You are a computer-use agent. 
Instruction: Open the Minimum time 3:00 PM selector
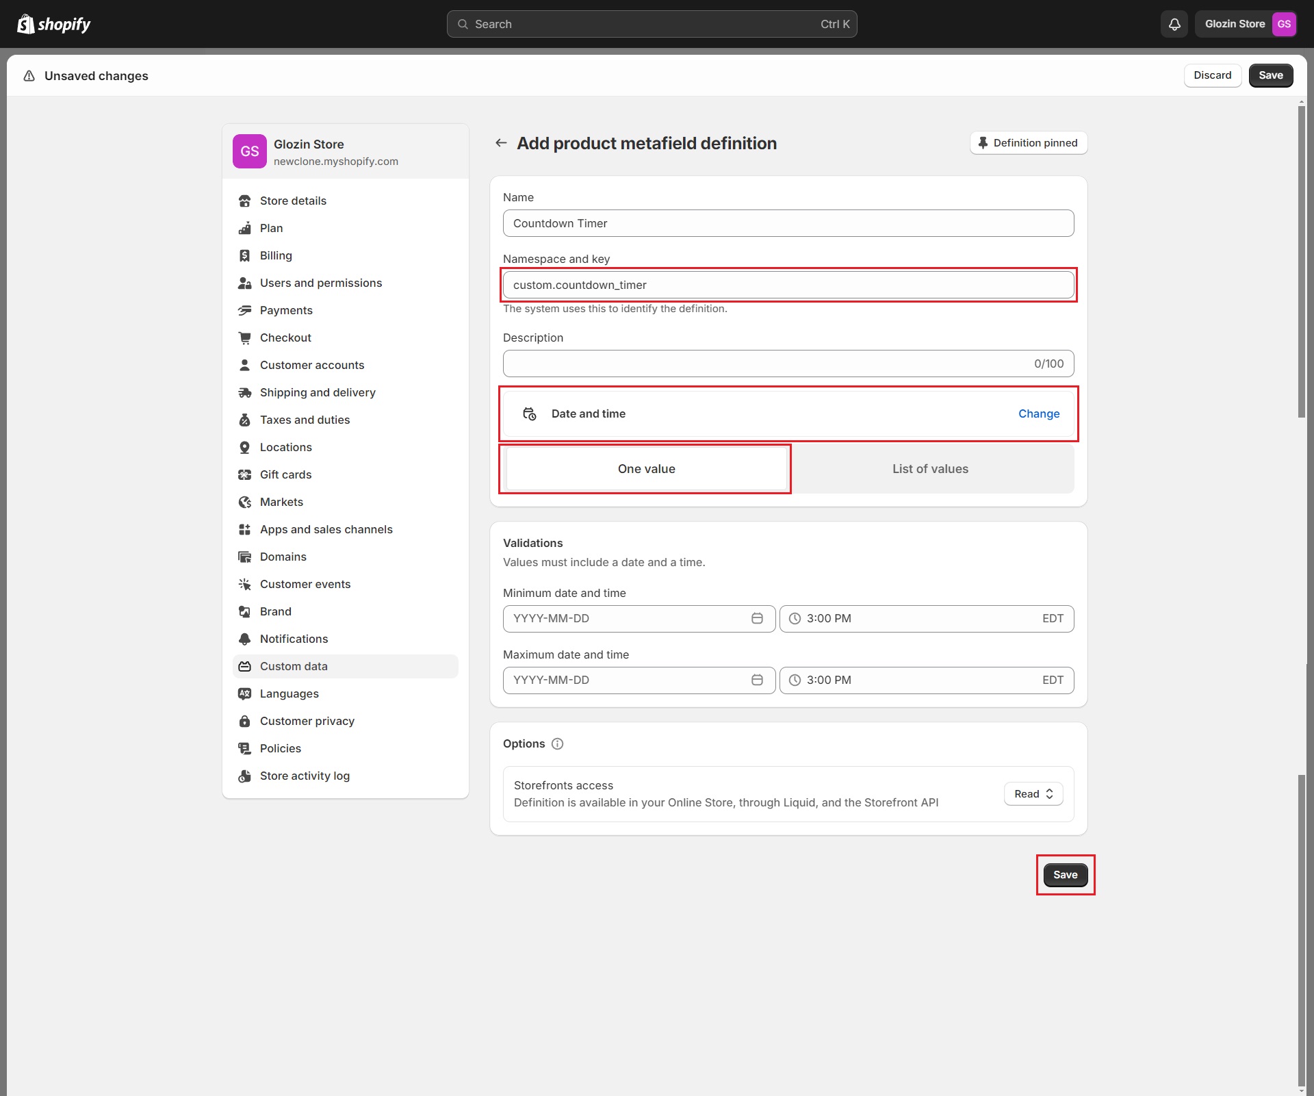point(926,619)
